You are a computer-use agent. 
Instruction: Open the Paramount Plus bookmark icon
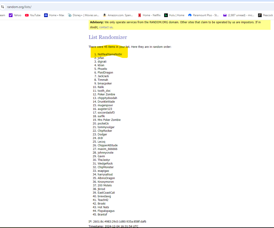(x=190, y=15)
